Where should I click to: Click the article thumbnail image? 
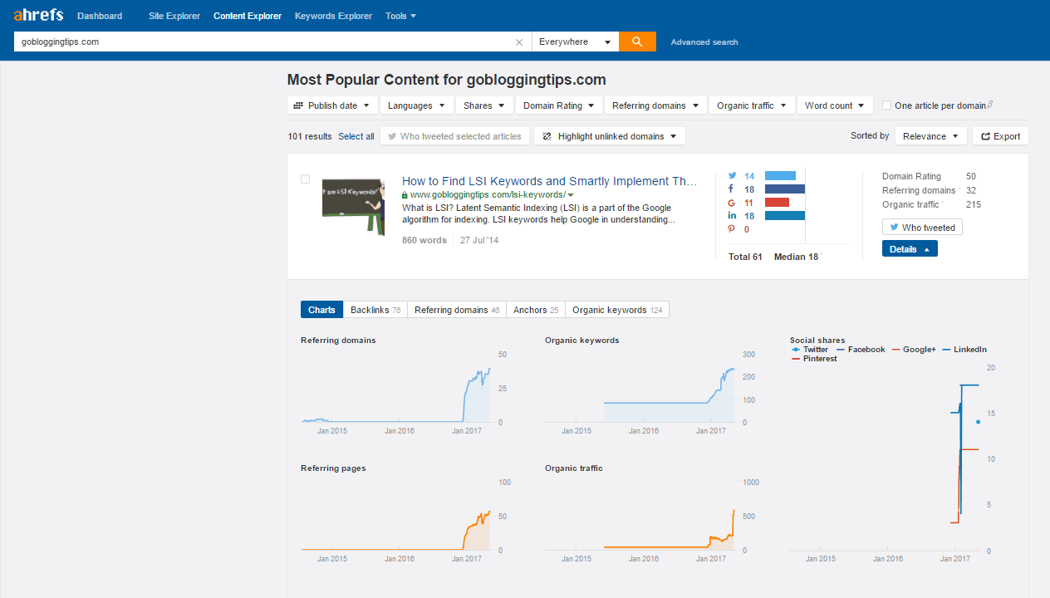coord(353,207)
